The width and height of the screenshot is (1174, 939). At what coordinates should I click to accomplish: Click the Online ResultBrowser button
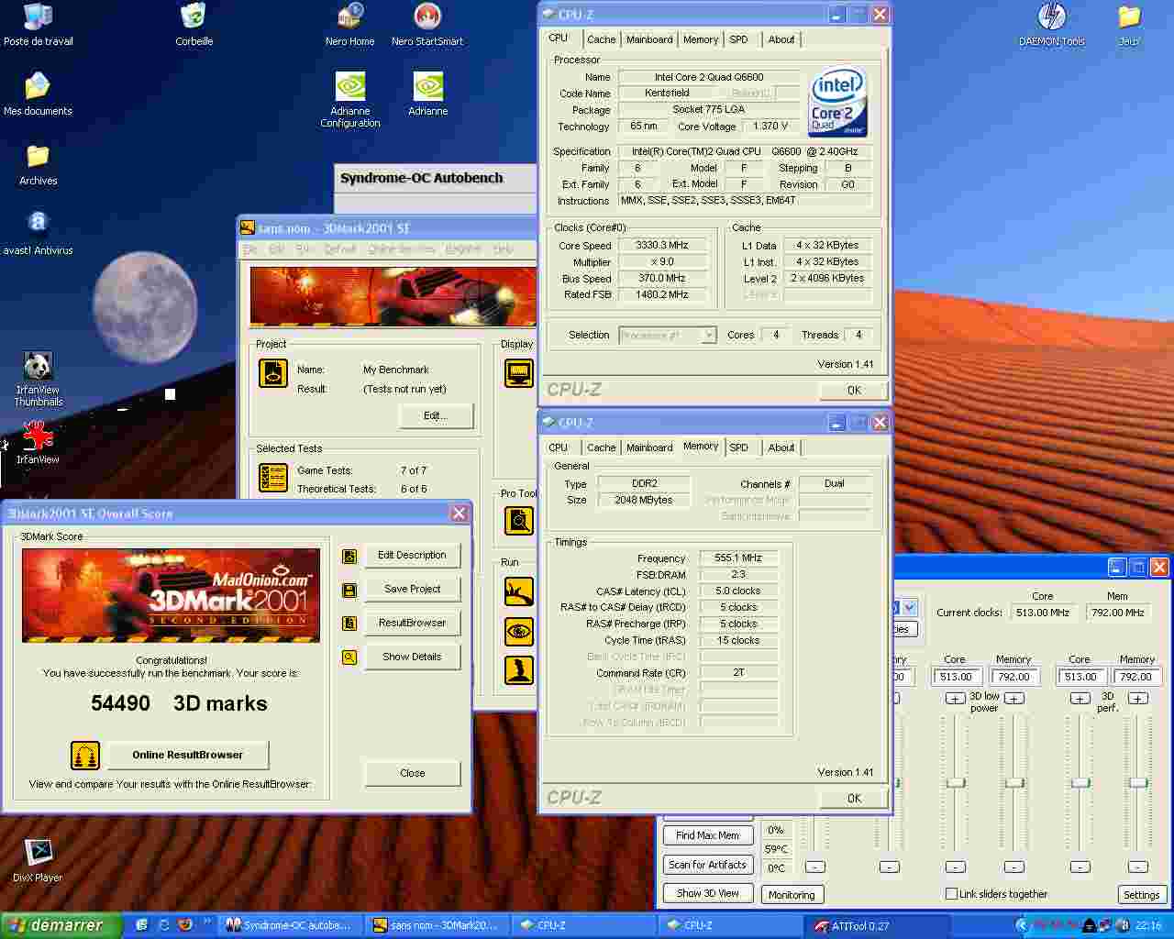click(188, 755)
